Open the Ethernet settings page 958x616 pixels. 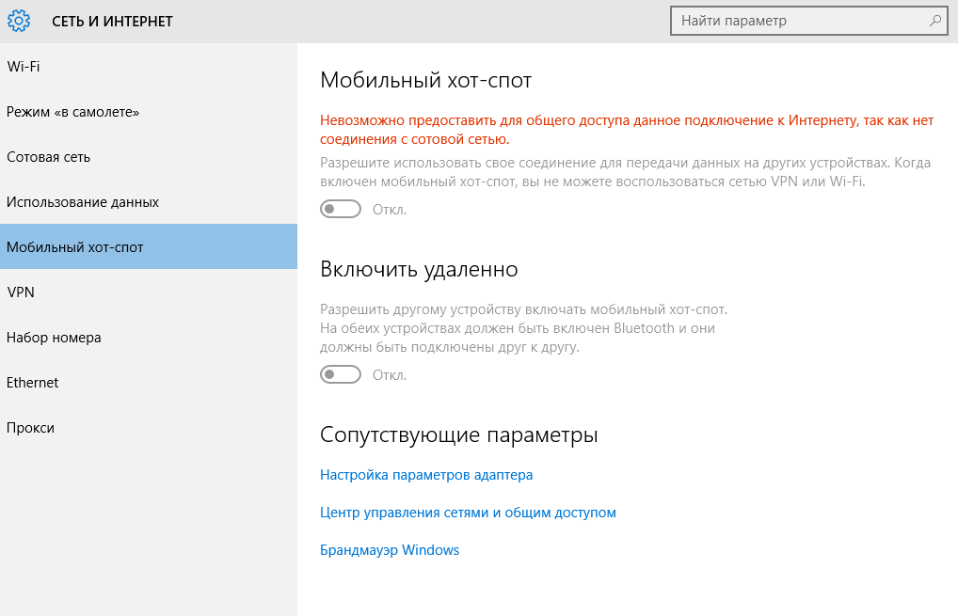click(x=33, y=383)
